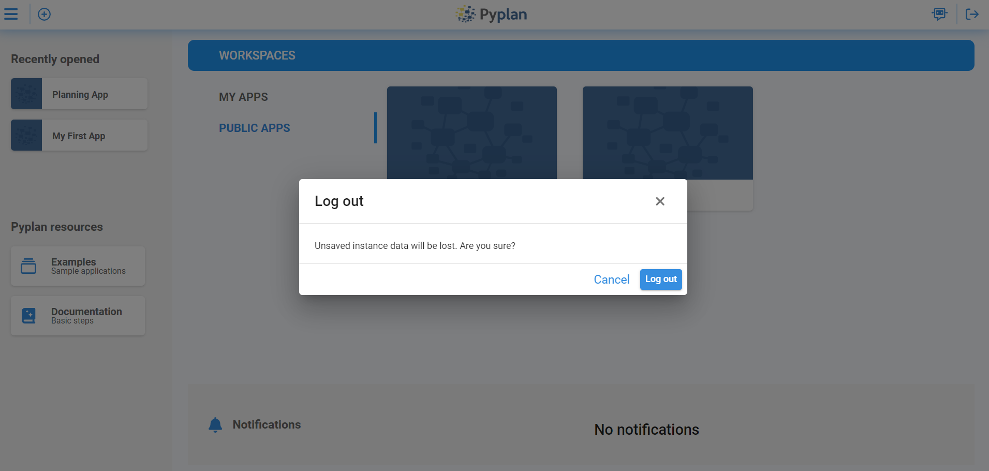Open the chat assistant icon in header

point(939,14)
